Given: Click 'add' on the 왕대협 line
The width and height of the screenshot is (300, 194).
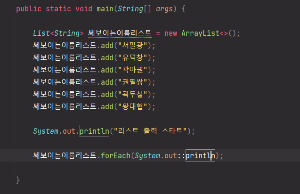Looking at the screenshot, I should click(107, 107).
